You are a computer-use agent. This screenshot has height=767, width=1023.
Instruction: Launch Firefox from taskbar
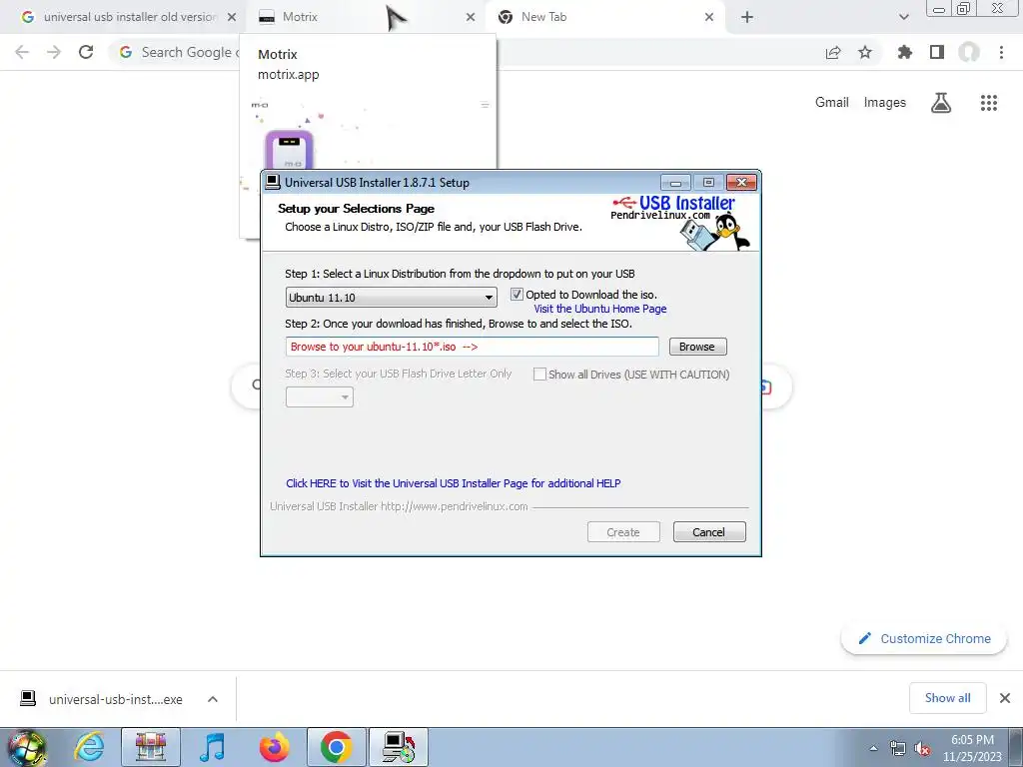(274, 747)
